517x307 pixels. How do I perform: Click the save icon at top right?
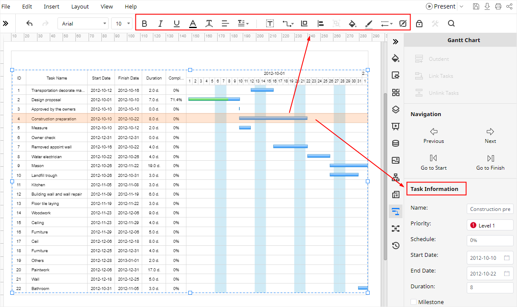pyautogui.click(x=476, y=6)
